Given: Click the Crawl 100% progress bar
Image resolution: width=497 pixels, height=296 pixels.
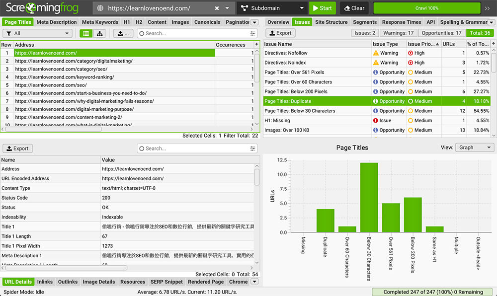Looking at the screenshot, I should pos(426,8).
